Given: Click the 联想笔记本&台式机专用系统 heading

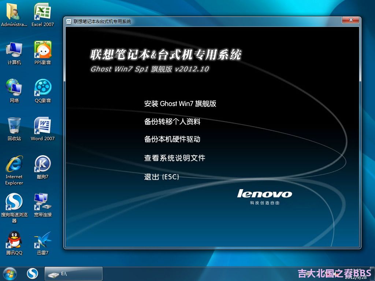Looking at the screenshot, I should (166, 55).
